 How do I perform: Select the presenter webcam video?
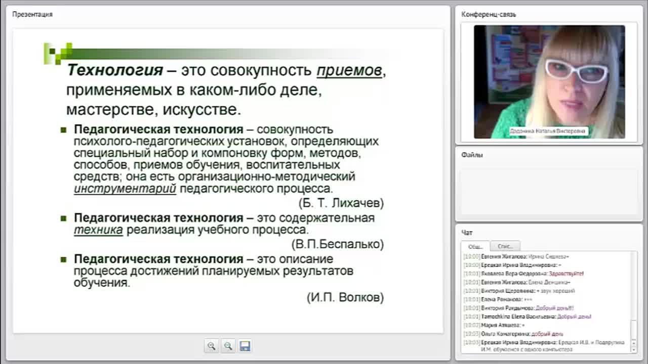[x=549, y=82]
